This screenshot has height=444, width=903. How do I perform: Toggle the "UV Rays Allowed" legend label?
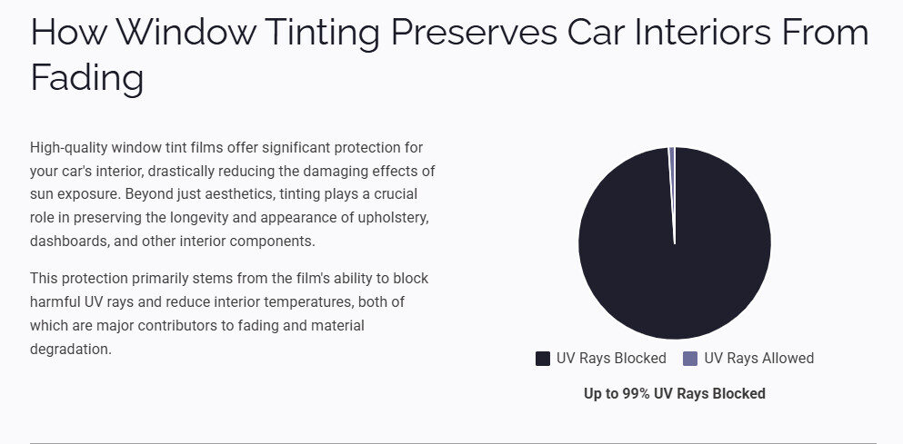[x=758, y=359]
